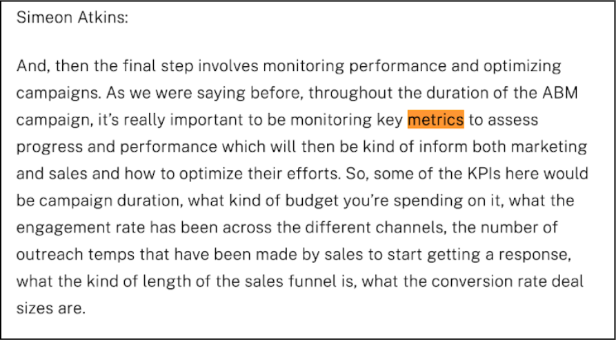616x340 pixels.
Task: Click the word progress starting a line
Action: coord(50,148)
